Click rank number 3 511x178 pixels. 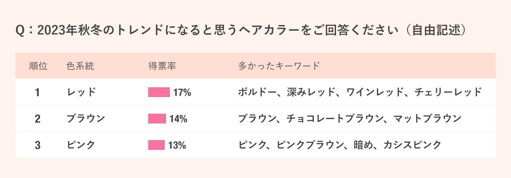pyautogui.click(x=37, y=145)
